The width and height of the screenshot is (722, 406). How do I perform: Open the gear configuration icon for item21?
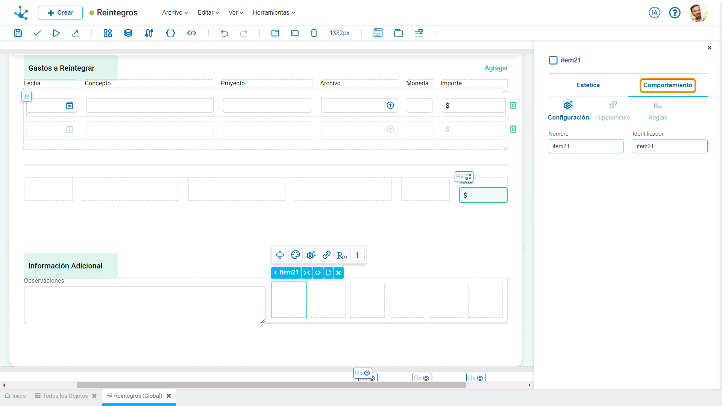pos(311,255)
